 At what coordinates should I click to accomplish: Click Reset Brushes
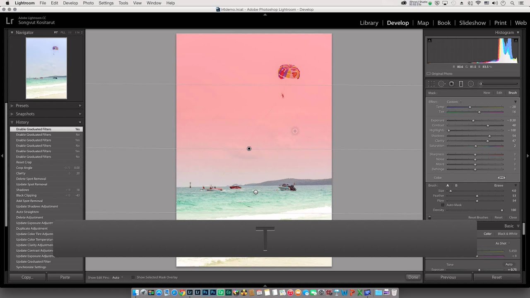[478, 217]
